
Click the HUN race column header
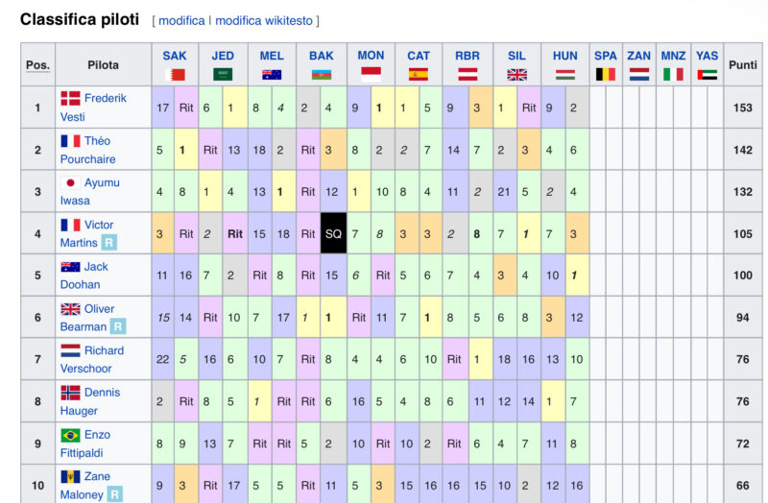click(565, 56)
